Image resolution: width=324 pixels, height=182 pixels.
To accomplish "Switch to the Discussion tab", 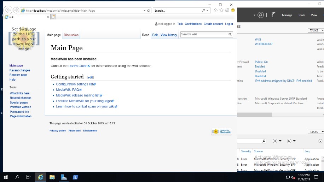I will pyautogui.click(x=71, y=35).
